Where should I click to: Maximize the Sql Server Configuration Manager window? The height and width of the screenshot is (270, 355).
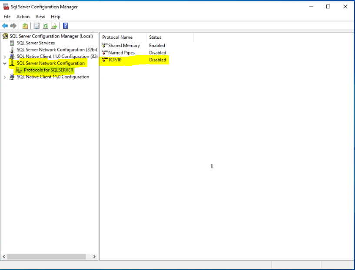(x=328, y=7)
